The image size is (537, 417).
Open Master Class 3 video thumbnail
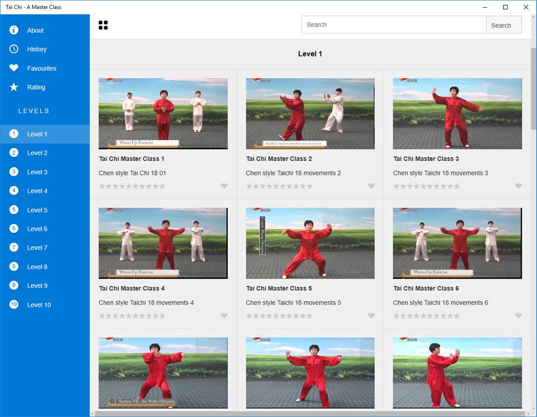tap(458, 113)
